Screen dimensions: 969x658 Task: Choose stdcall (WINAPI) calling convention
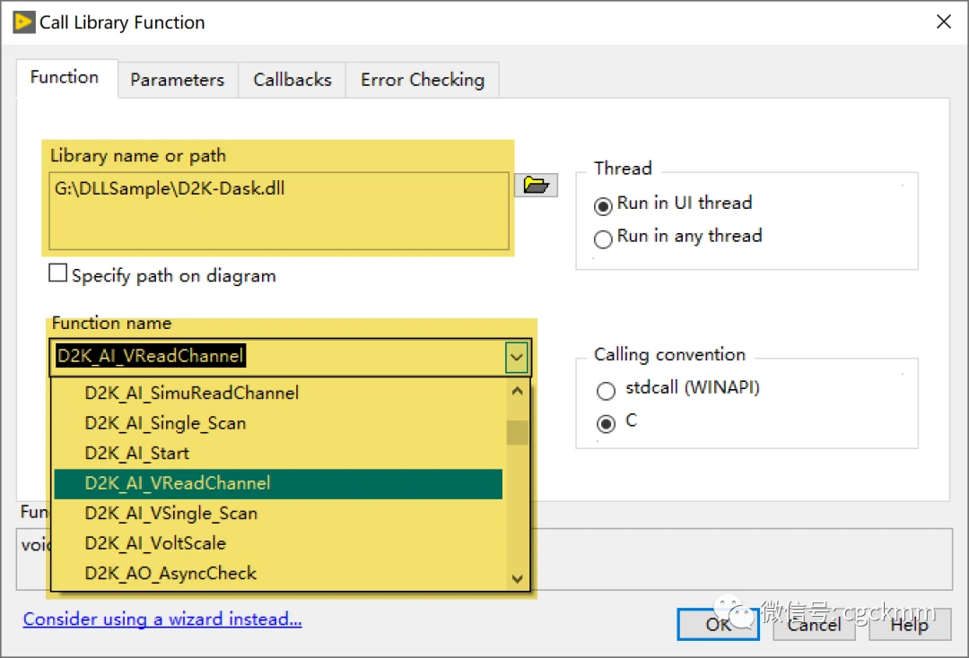coord(607,391)
